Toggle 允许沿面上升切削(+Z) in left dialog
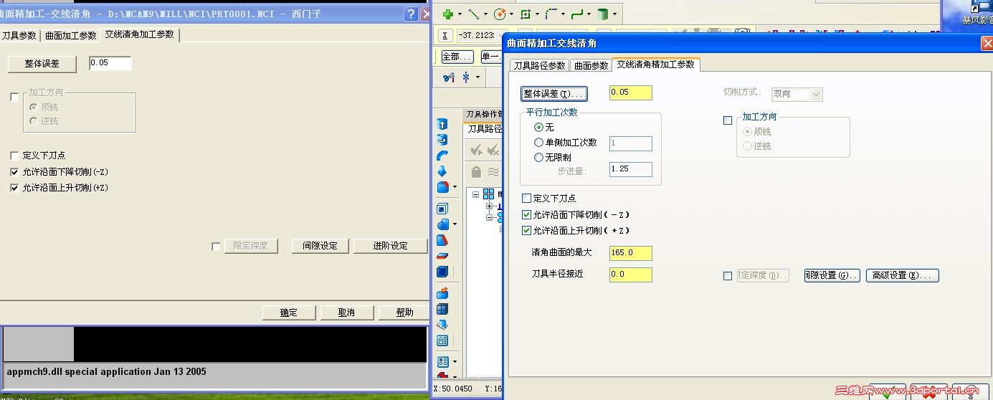993x400 pixels. pyautogui.click(x=14, y=188)
